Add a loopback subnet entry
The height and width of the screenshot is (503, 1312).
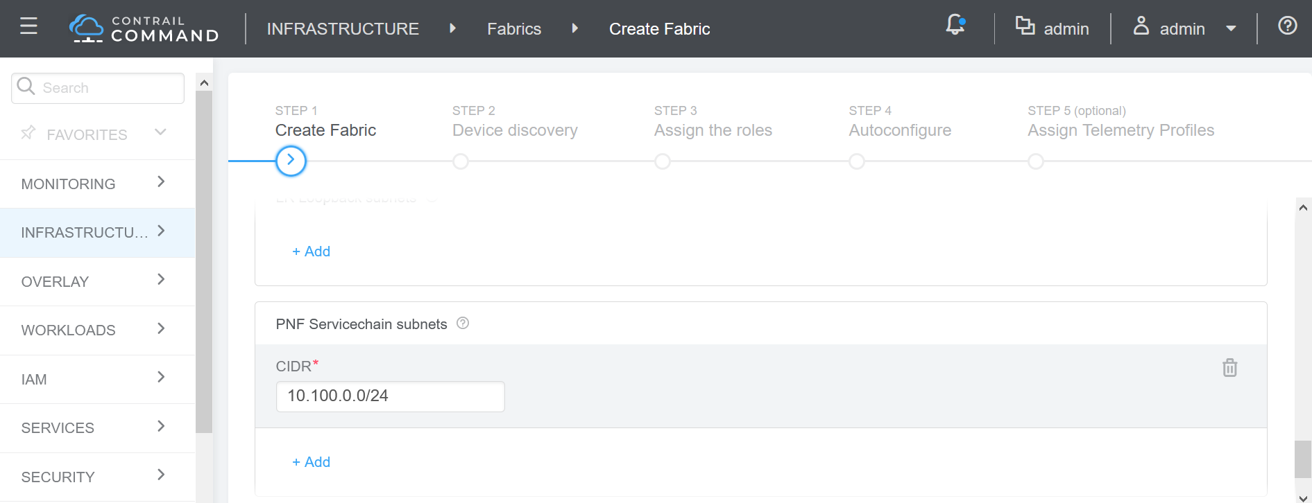[312, 251]
